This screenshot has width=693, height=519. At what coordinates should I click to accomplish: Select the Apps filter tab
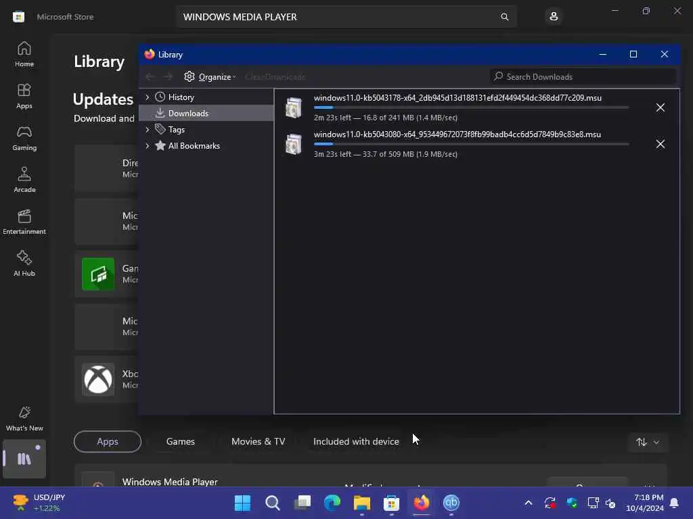[x=108, y=442]
